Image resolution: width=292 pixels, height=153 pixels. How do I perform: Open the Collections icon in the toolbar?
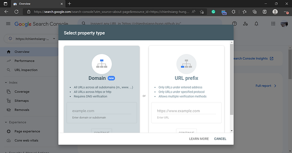coord(254,12)
